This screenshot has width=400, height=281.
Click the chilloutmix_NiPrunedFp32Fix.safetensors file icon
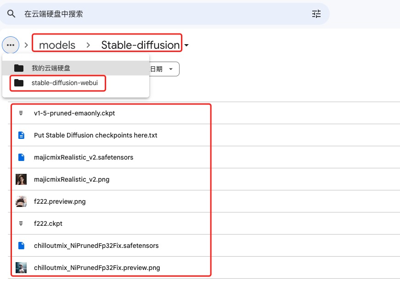[x=21, y=246]
